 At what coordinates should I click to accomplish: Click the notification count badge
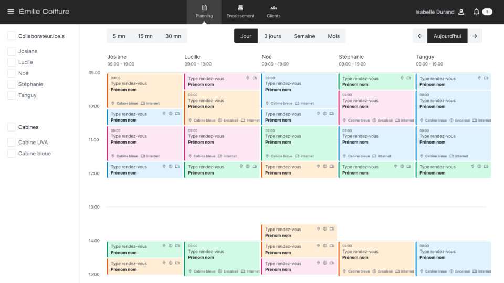(x=487, y=12)
